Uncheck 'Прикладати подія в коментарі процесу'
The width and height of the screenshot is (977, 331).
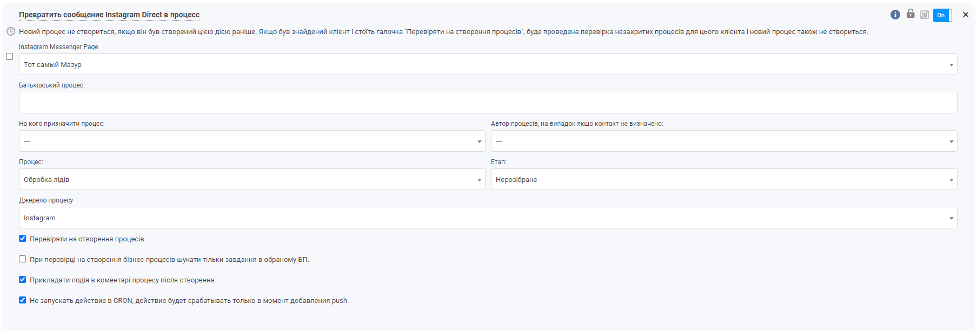(x=23, y=280)
